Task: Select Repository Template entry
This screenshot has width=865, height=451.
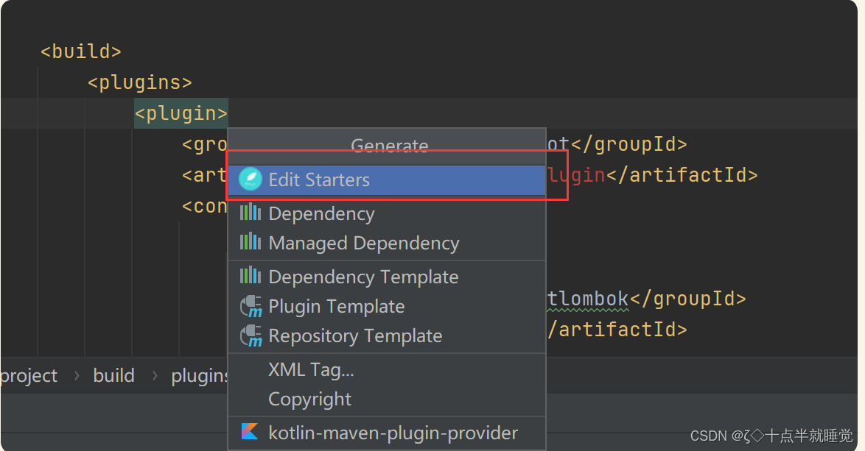Action: (387, 336)
